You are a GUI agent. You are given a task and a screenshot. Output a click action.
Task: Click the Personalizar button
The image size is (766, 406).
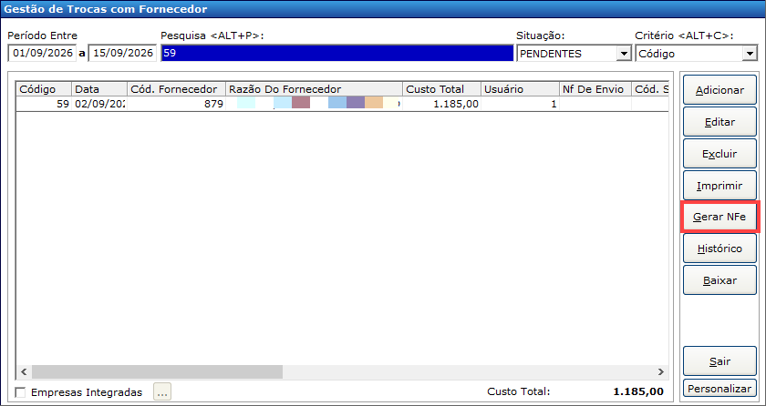coord(719,389)
